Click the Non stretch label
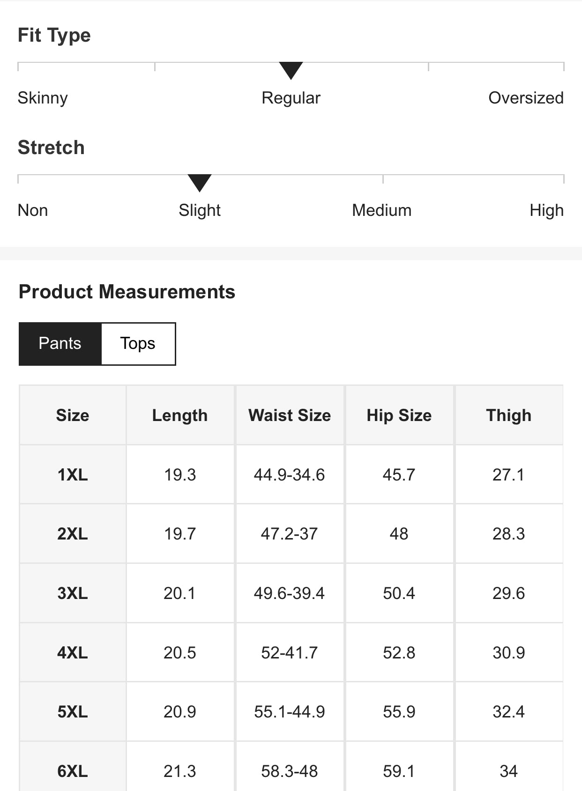Viewport: 582px width, 791px height. coord(33,210)
